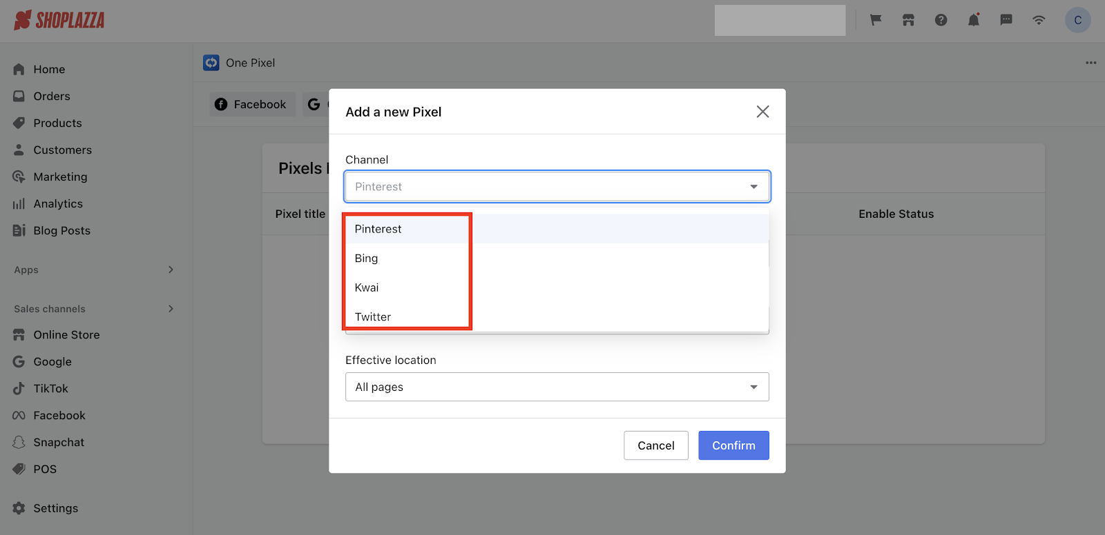
Task: Click the Cancel button
Action: pos(656,445)
